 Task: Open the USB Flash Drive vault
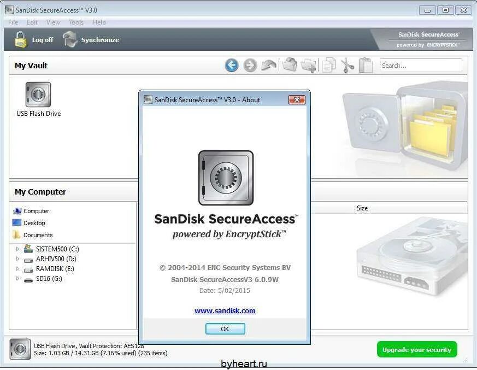(38, 94)
